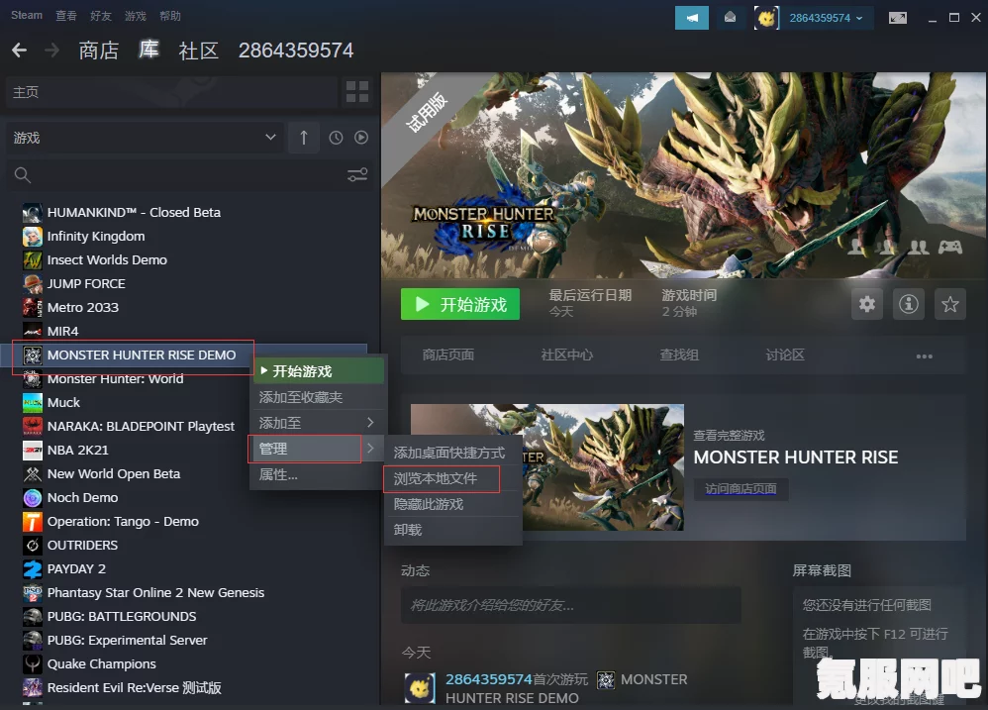Expand the 添加至 submenu
This screenshot has width=988, height=710.
point(319,423)
